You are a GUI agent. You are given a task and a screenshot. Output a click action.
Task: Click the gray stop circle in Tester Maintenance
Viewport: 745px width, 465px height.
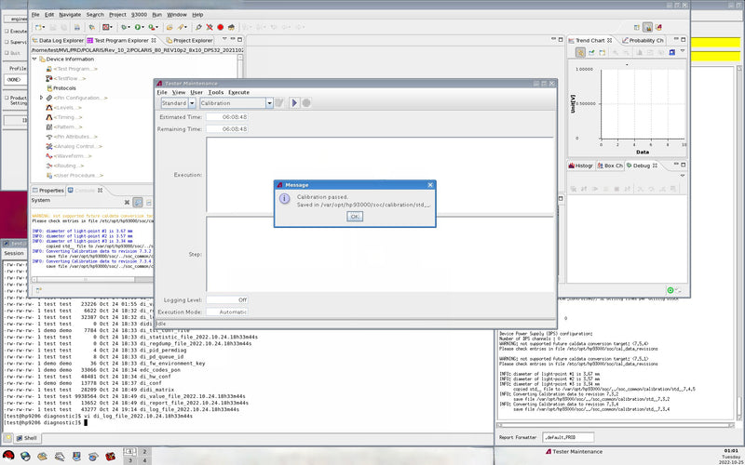[x=306, y=103]
